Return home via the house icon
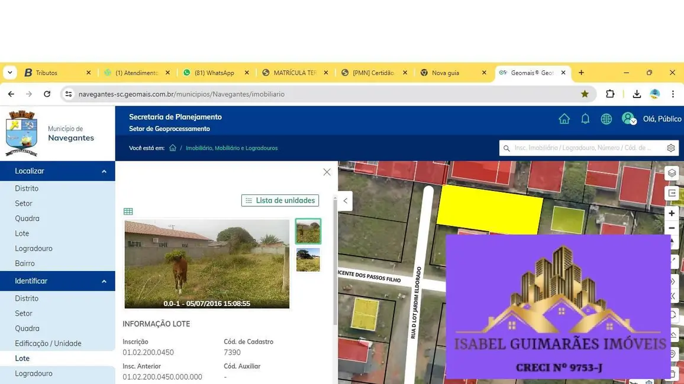 [x=564, y=118]
